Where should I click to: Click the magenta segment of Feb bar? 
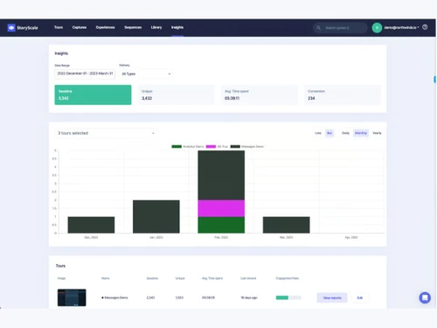[x=221, y=208]
